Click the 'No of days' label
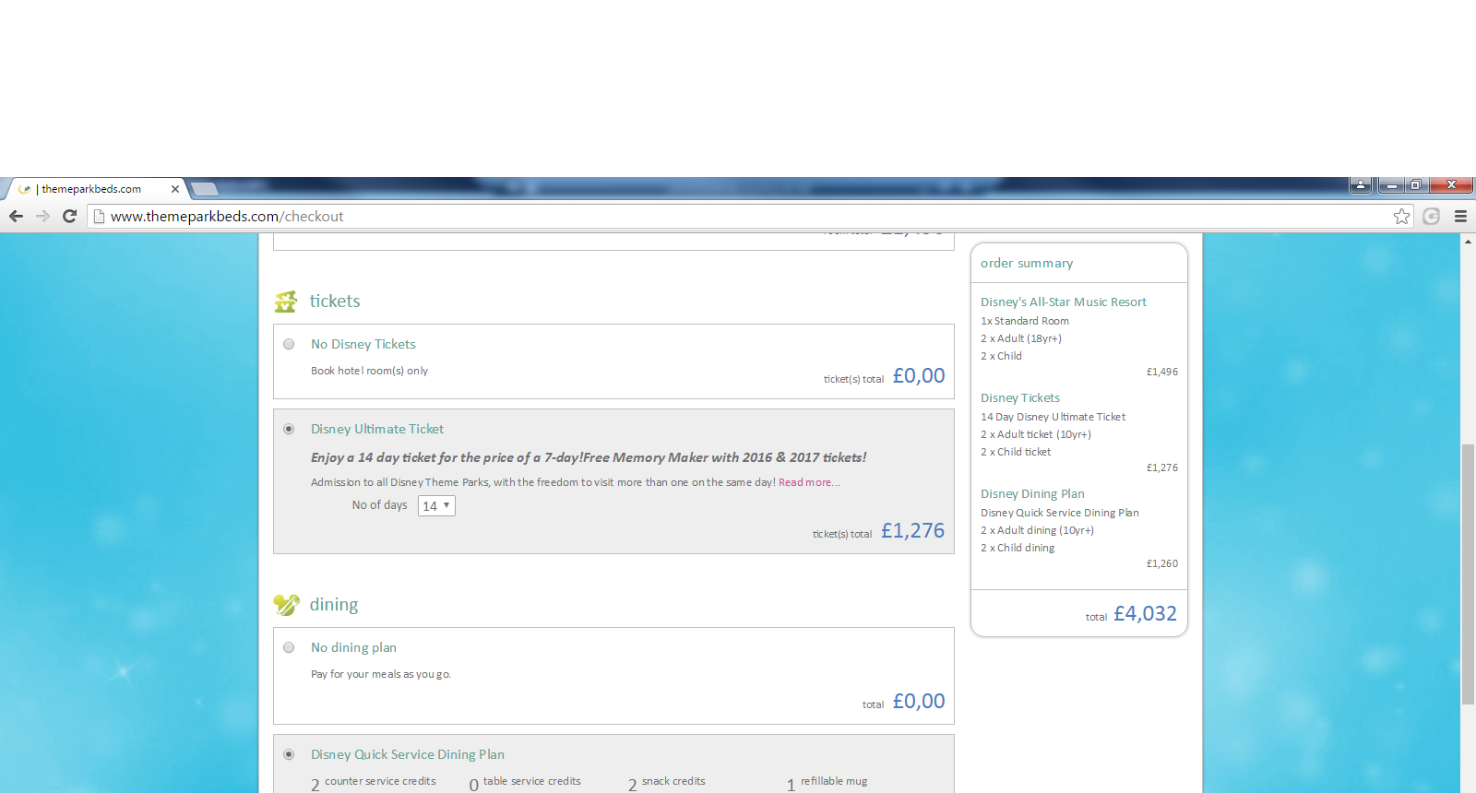The height and width of the screenshot is (793, 1476). [x=379, y=505]
